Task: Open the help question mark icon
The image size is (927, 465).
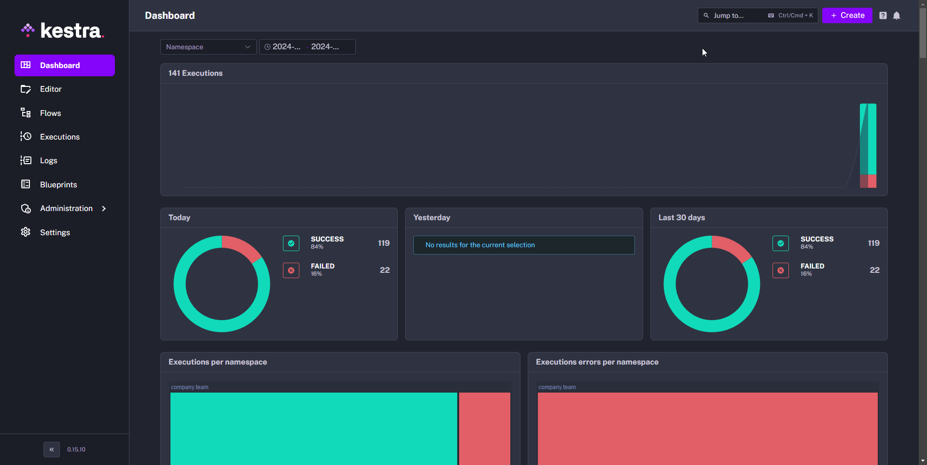Action: pyautogui.click(x=883, y=15)
